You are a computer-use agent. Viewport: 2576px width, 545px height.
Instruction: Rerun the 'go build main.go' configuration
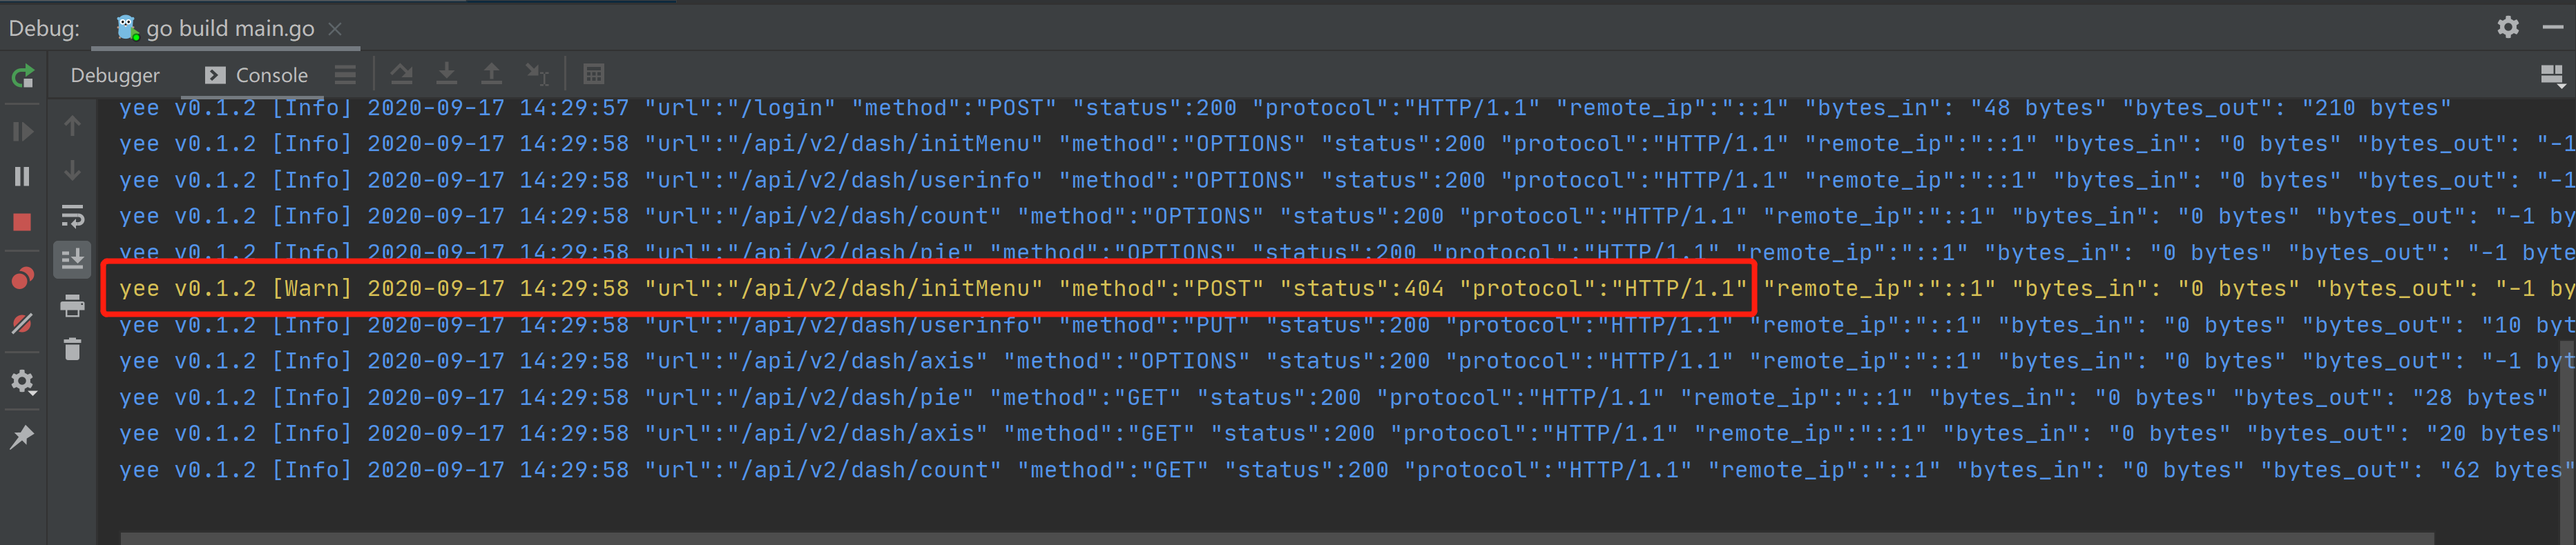(22, 75)
